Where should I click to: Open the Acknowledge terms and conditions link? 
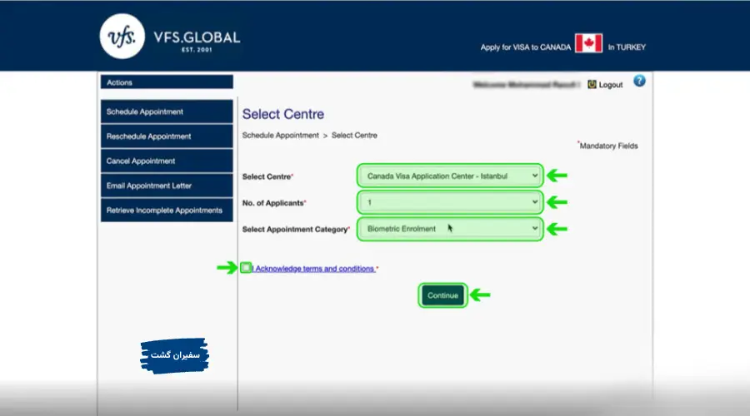pos(314,269)
